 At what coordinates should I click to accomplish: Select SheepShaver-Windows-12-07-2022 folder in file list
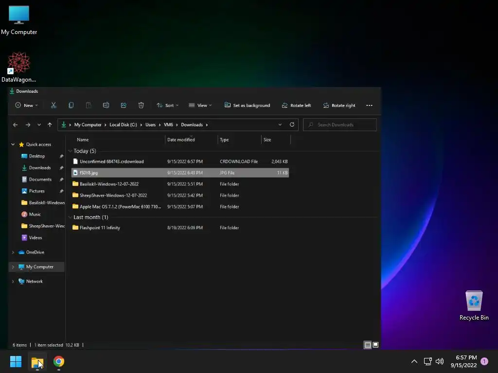click(x=180, y=195)
